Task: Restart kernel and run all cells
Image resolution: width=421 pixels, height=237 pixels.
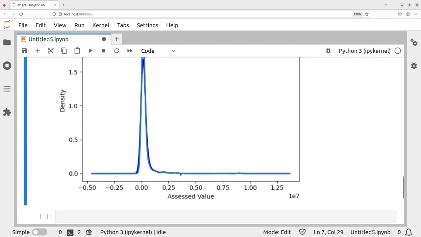Action: click(x=130, y=51)
